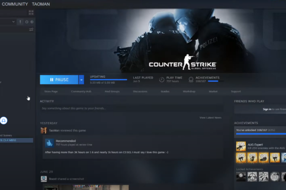Click the locked crosshair achievement icon
This screenshot has width=286, height=190.
pyautogui.click(x=252, y=177)
